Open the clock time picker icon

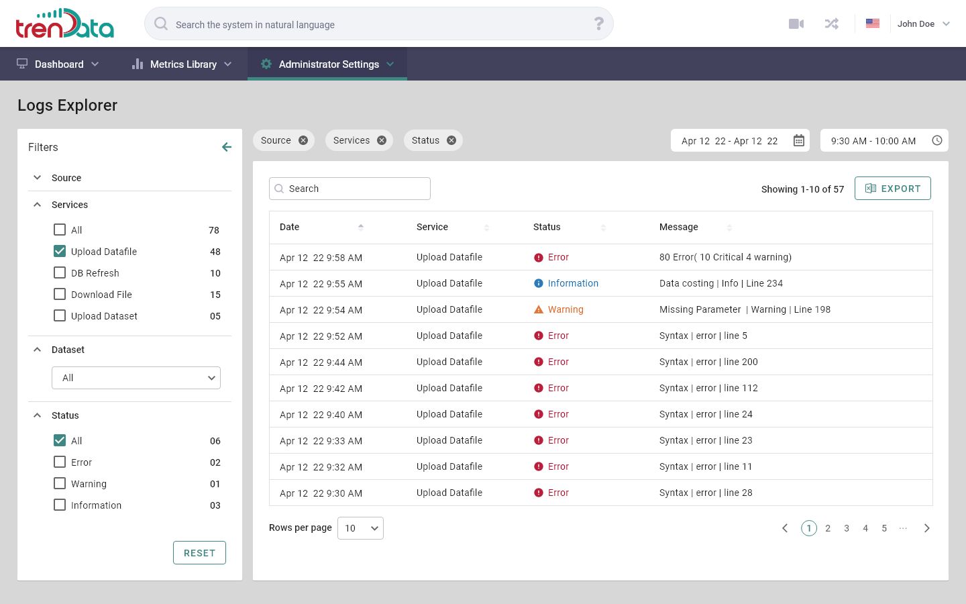(937, 140)
